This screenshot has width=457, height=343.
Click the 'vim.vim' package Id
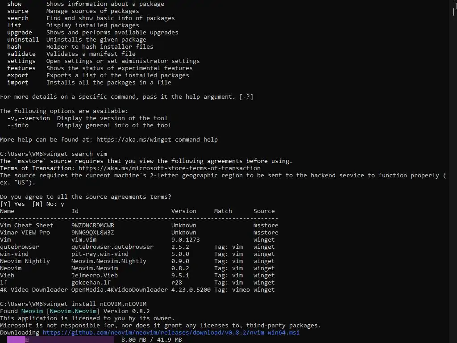[84, 240]
